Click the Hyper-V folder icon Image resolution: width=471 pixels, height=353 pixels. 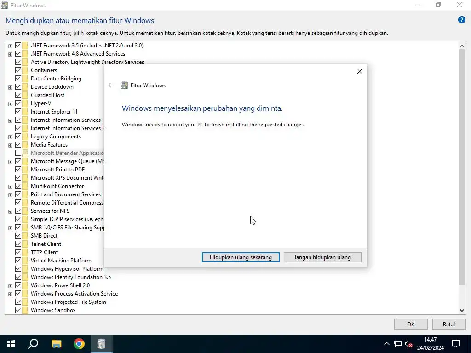[25, 103]
